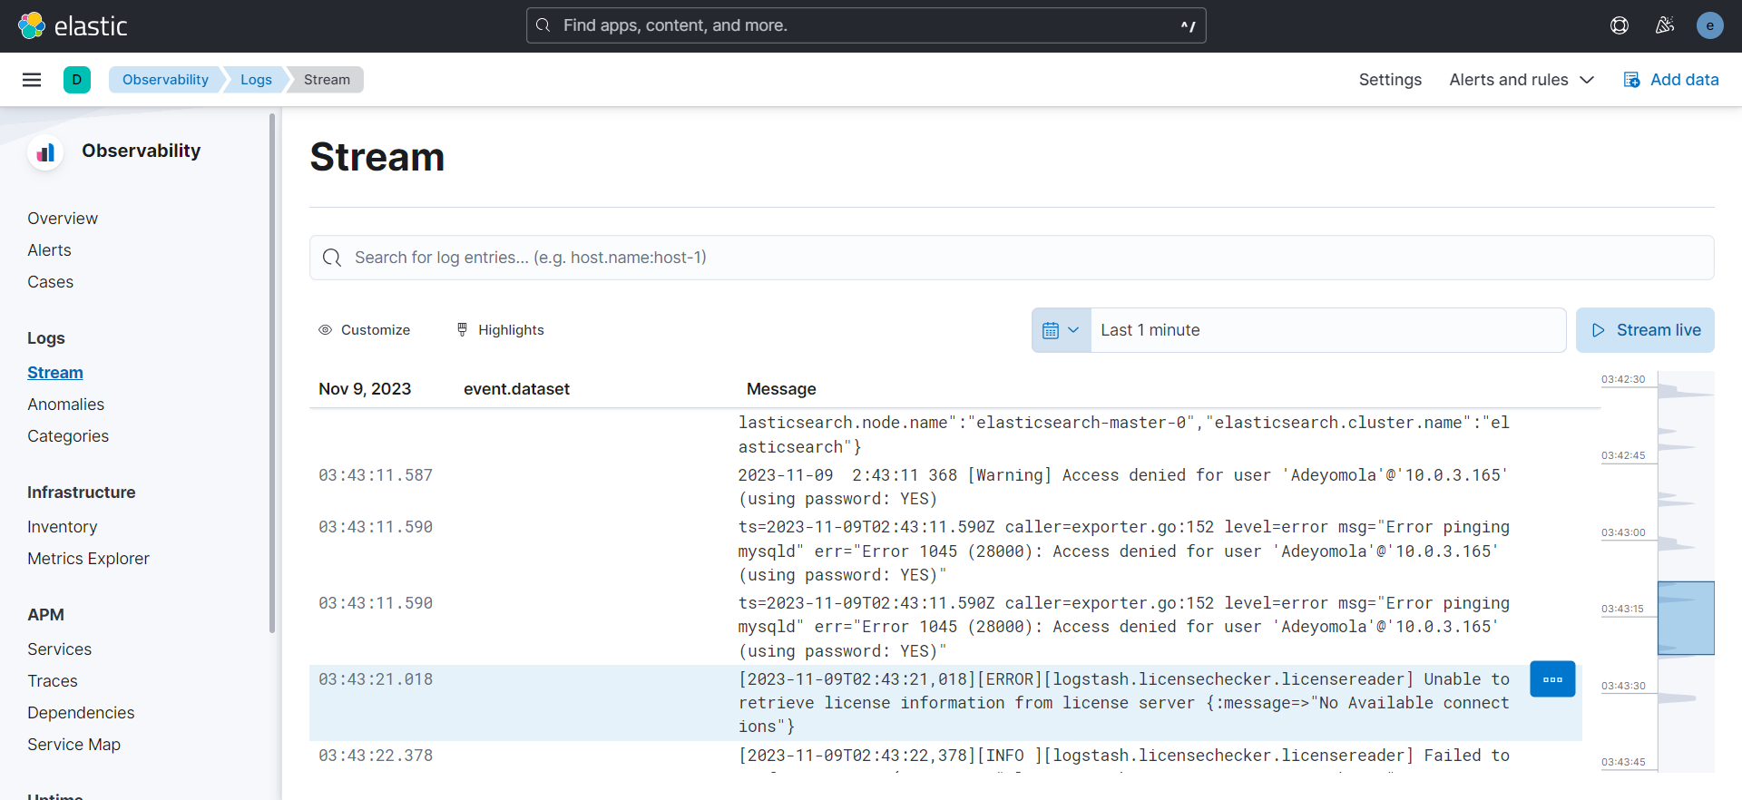
Task: Focus the log entries search field
Action: [1012, 258]
